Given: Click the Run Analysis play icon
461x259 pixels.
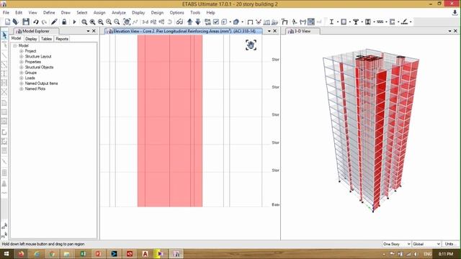Looking at the screenshot, I should tap(74, 22).
